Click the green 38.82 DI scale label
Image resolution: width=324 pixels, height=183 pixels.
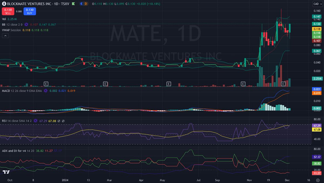click(317, 164)
